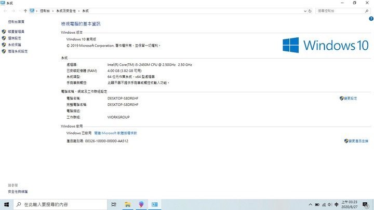
Task: Click the shield icon beside 系統保護
Action: point(4,45)
